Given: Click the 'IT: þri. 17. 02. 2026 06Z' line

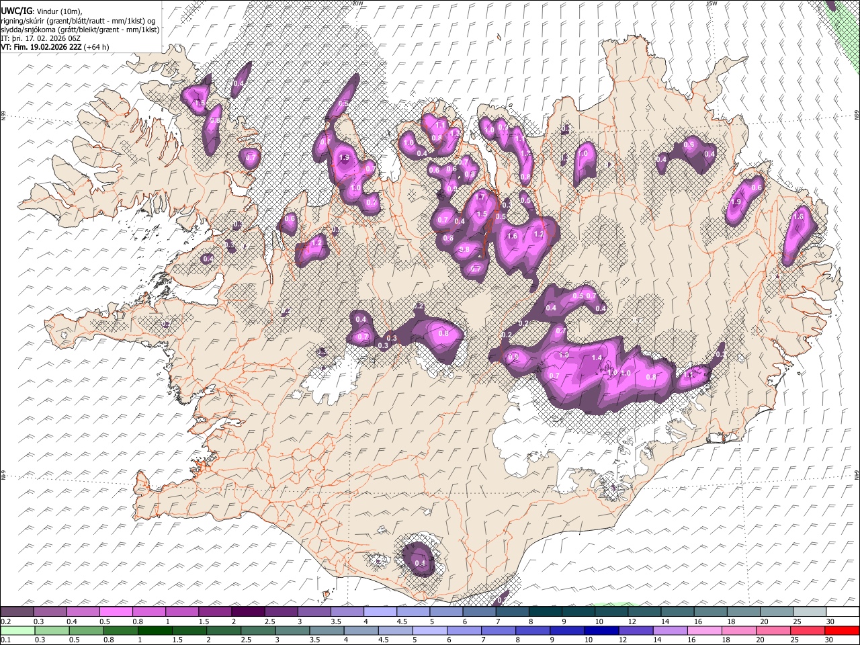Looking at the screenshot, I should [x=40, y=38].
